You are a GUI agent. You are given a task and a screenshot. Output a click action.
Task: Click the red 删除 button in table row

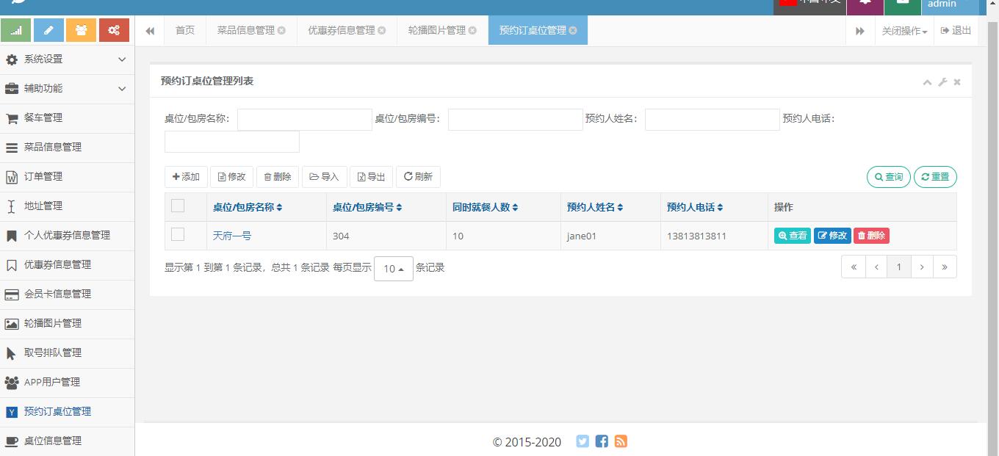(x=871, y=236)
